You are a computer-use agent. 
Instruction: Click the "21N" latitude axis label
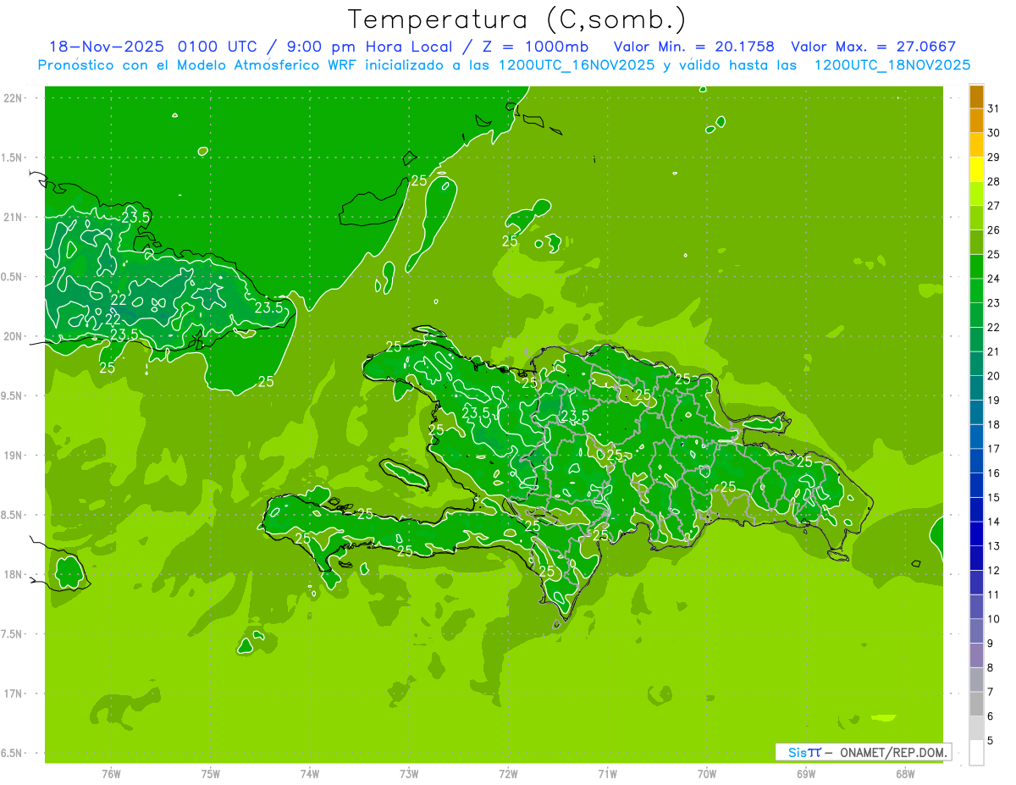click(14, 218)
